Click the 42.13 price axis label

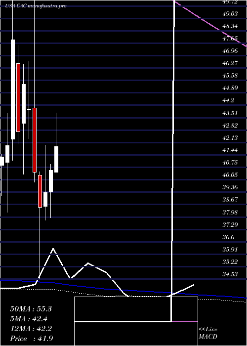(230, 138)
